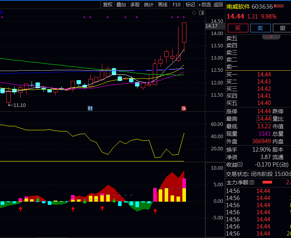Click the 财 financial marker on chart
Image resolution: width=291 pixels, height=238 pixels.
[90, 108]
